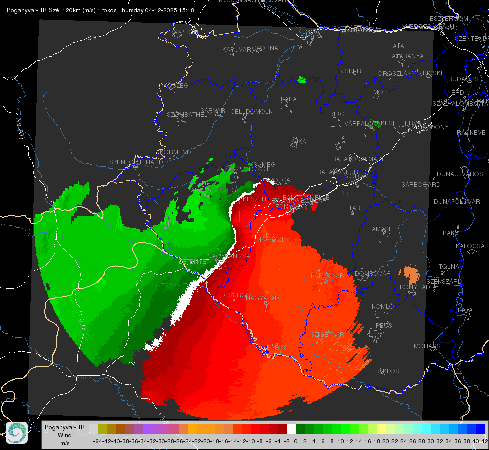Click the radar title text with timestamp 15:18
Image resolution: width=489 pixels, height=450 pixels.
click(x=100, y=10)
